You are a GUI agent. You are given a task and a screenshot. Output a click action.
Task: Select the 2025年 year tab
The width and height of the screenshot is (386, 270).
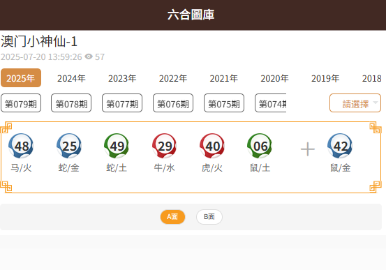21,78
